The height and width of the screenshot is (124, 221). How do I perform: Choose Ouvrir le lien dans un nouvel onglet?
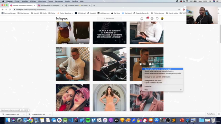tap(163, 69)
